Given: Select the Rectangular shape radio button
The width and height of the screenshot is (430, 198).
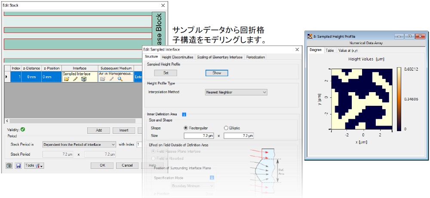Looking at the screenshot, I should (x=186, y=128).
